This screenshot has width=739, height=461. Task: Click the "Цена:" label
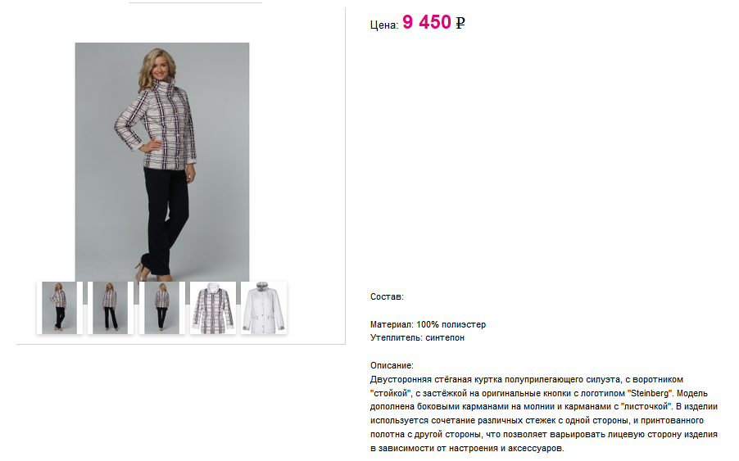pos(384,25)
